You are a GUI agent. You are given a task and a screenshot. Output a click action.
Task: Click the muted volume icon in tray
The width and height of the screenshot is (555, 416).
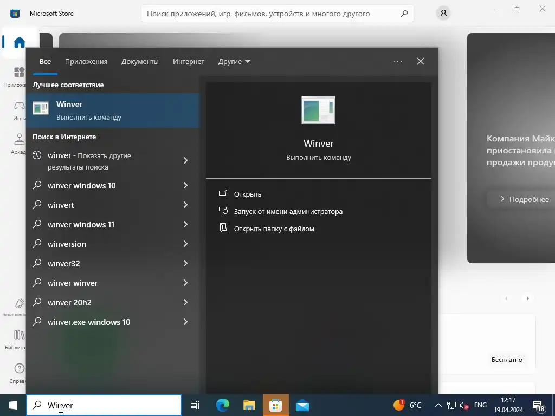coord(464,405)
